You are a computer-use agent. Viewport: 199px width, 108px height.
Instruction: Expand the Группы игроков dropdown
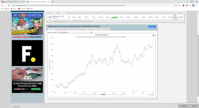pyautogui.click(x=89, y=21)
